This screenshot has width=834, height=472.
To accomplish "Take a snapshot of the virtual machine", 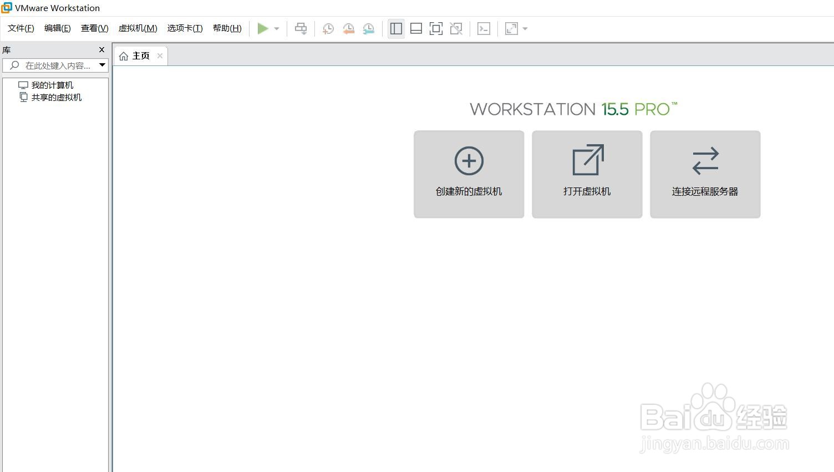I will click(328, 28).
